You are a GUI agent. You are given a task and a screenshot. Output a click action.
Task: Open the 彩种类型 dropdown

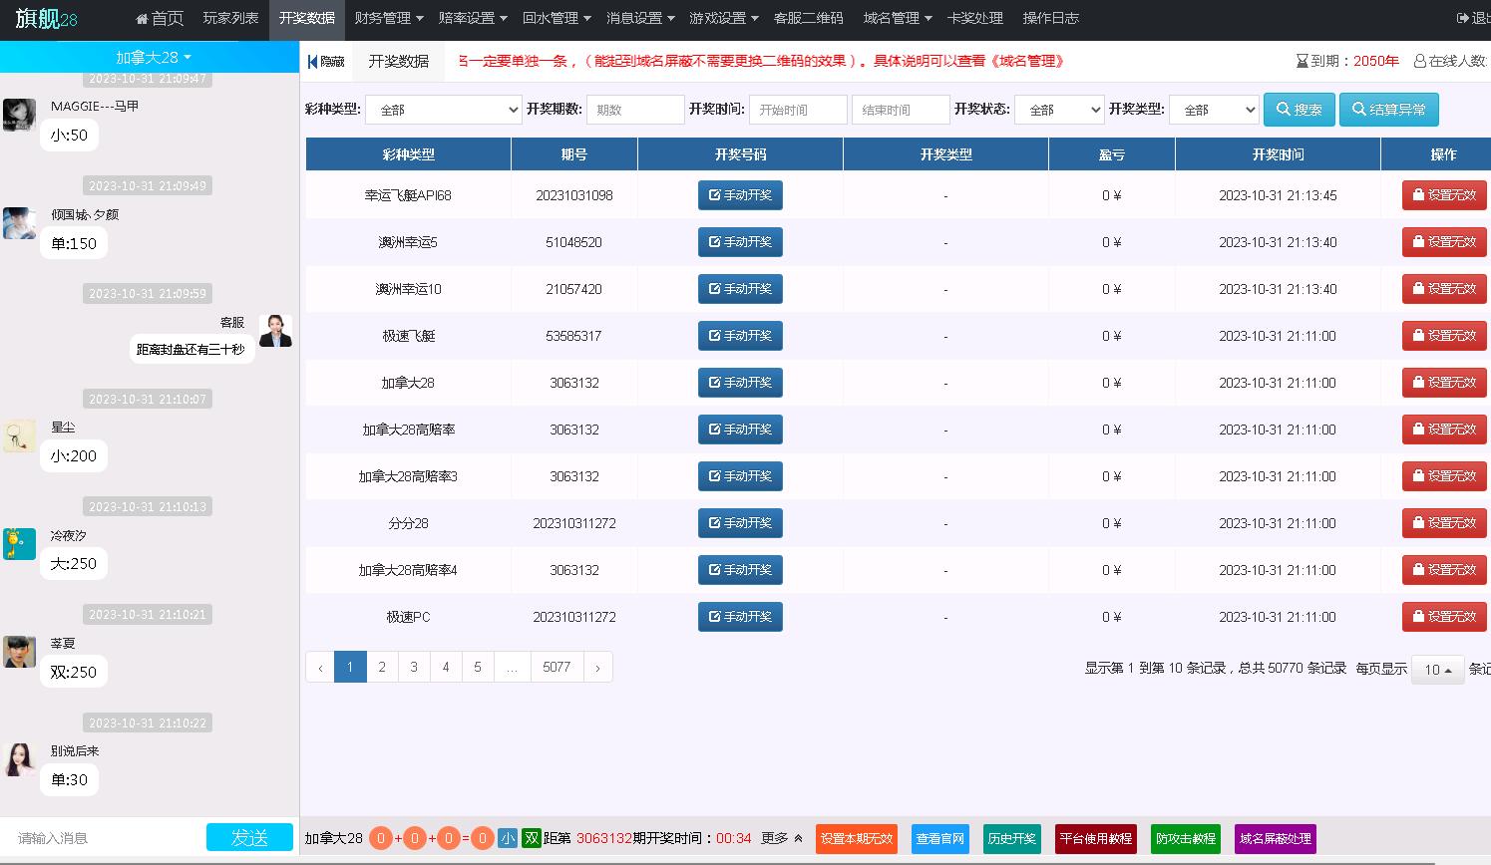(443, 110)
